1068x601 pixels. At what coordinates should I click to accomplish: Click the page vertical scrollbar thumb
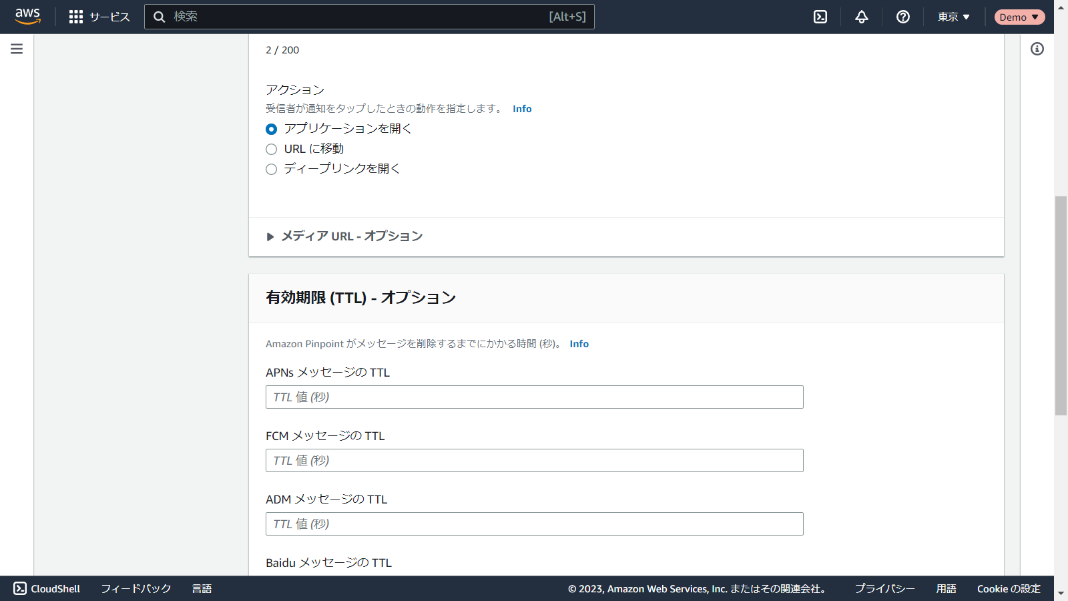coord(1061,305)
